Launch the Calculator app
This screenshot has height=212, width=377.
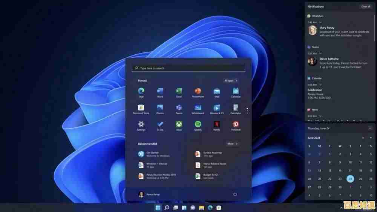point(236,108)
